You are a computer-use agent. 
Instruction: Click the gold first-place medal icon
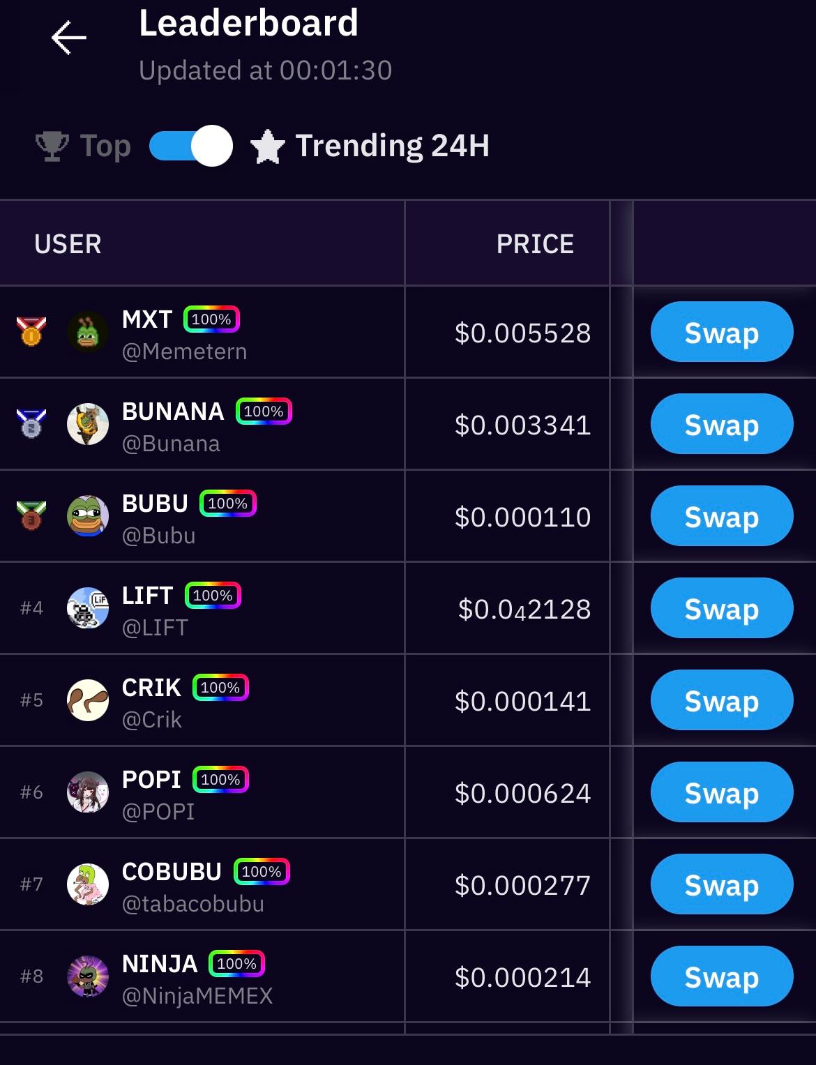click(x=31, y=331)
